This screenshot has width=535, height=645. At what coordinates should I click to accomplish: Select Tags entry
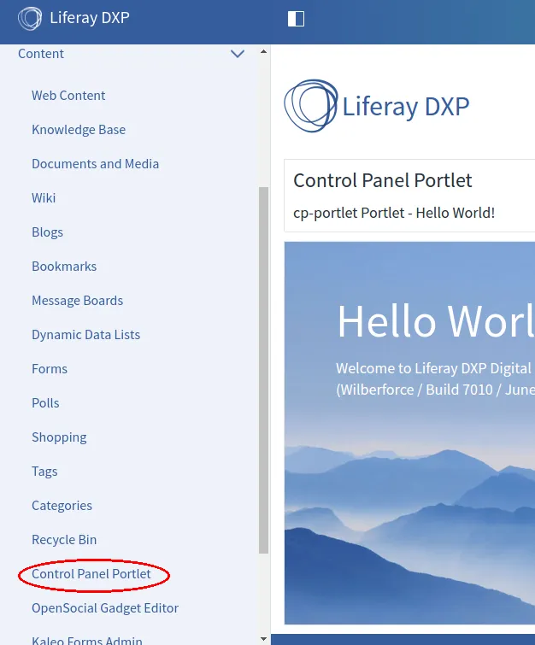pos(44,471)
